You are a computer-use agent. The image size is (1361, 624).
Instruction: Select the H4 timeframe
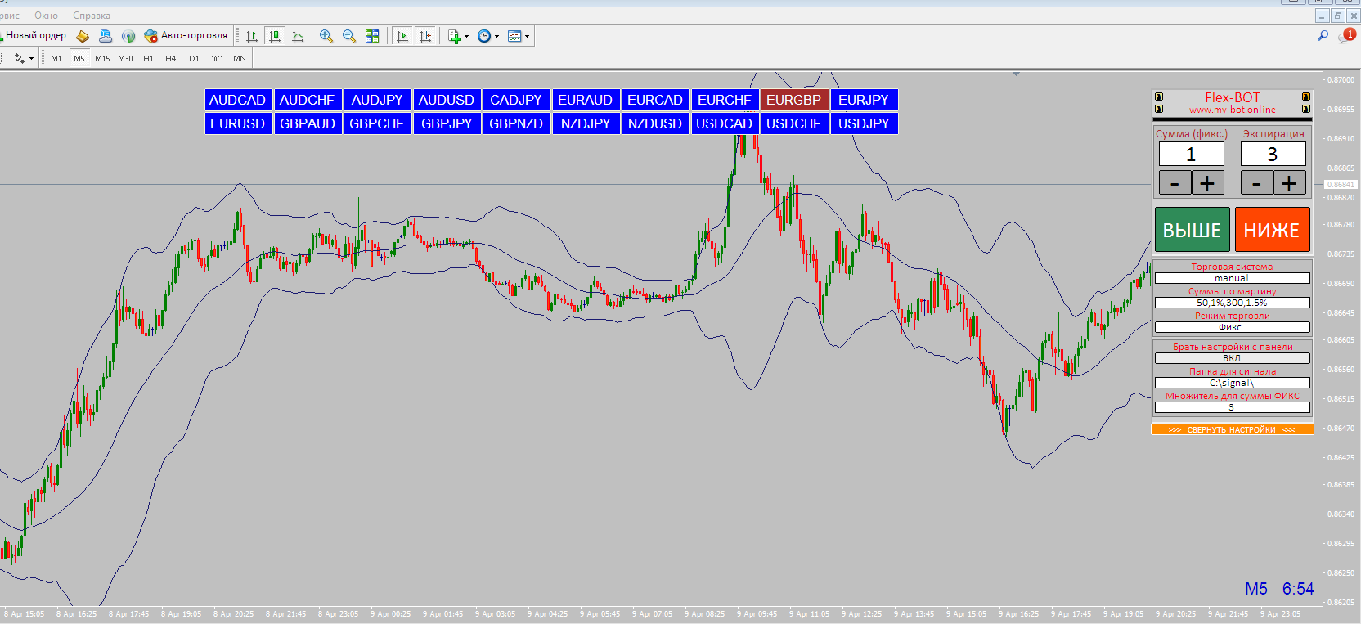tap(171, 58)
